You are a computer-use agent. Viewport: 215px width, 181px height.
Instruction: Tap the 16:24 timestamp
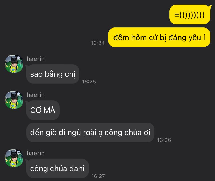(x=98, y=43)
